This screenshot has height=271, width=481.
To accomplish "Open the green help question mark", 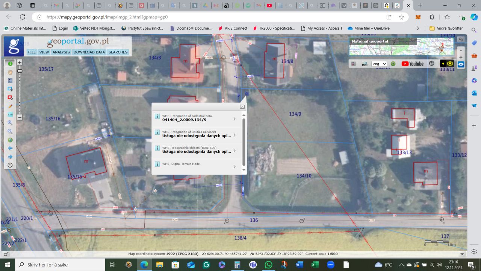I will pos(393,64).
